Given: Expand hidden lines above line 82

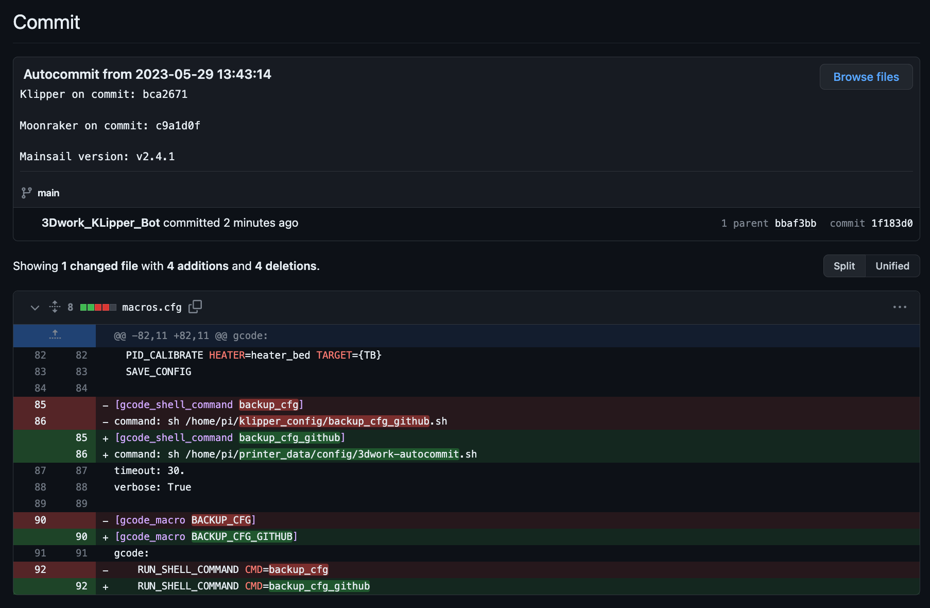Looking at the screenshot, I should point(55,335).
